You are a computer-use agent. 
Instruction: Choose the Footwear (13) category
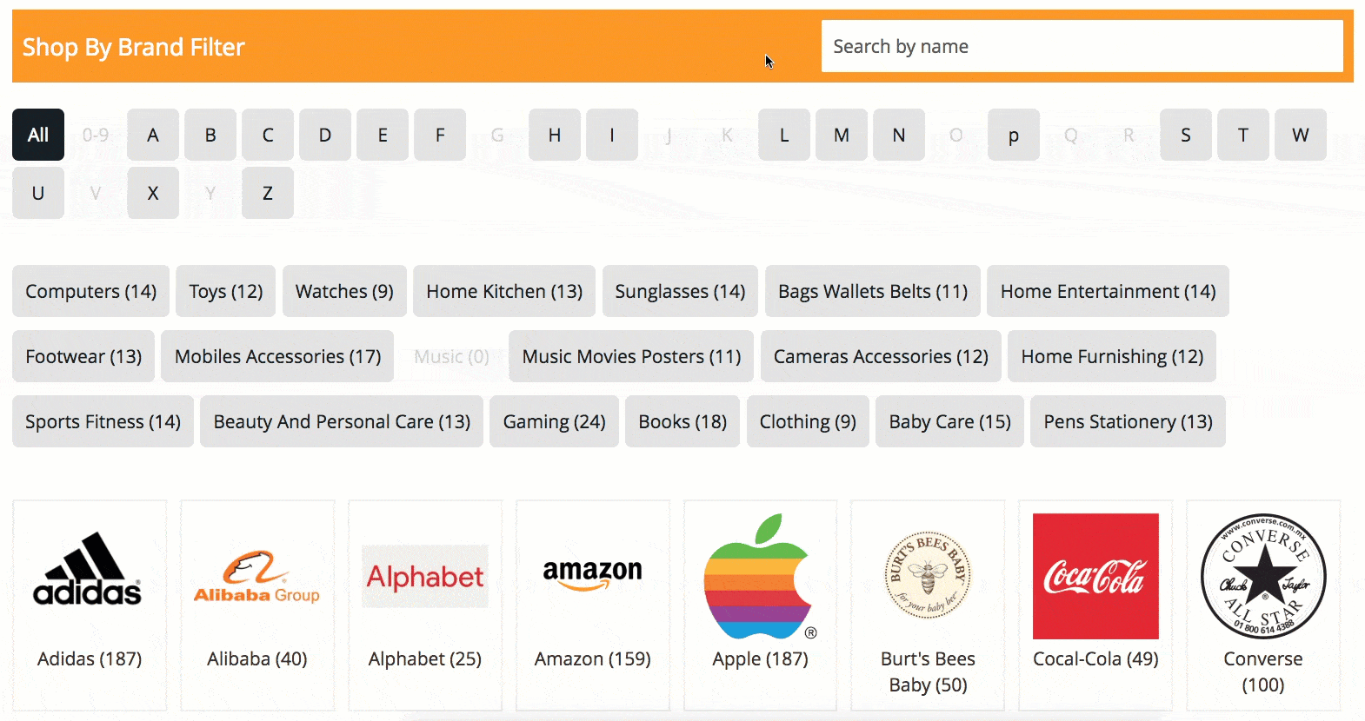(83, 356)
